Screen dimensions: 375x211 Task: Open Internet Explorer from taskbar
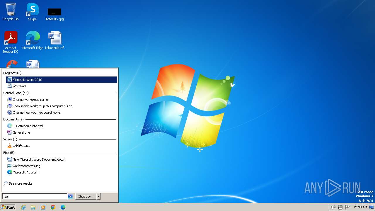(x=23, y=207)
